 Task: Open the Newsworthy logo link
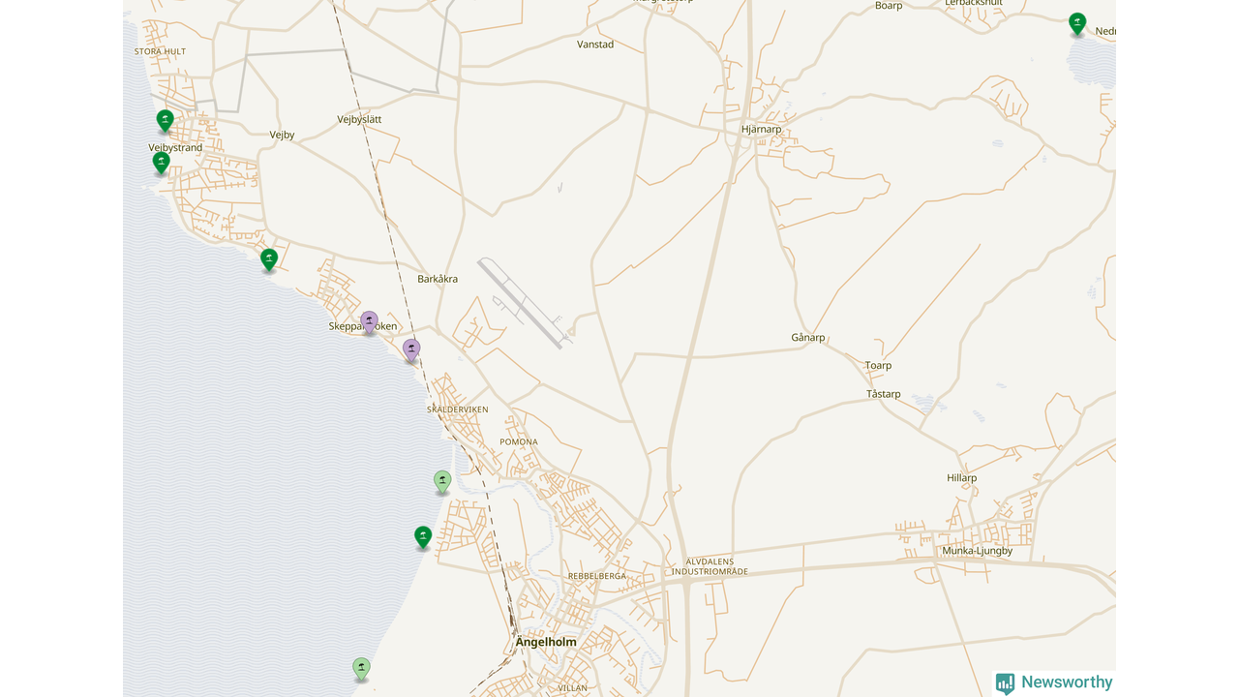pyautogui.click(x=1054, y=682)
